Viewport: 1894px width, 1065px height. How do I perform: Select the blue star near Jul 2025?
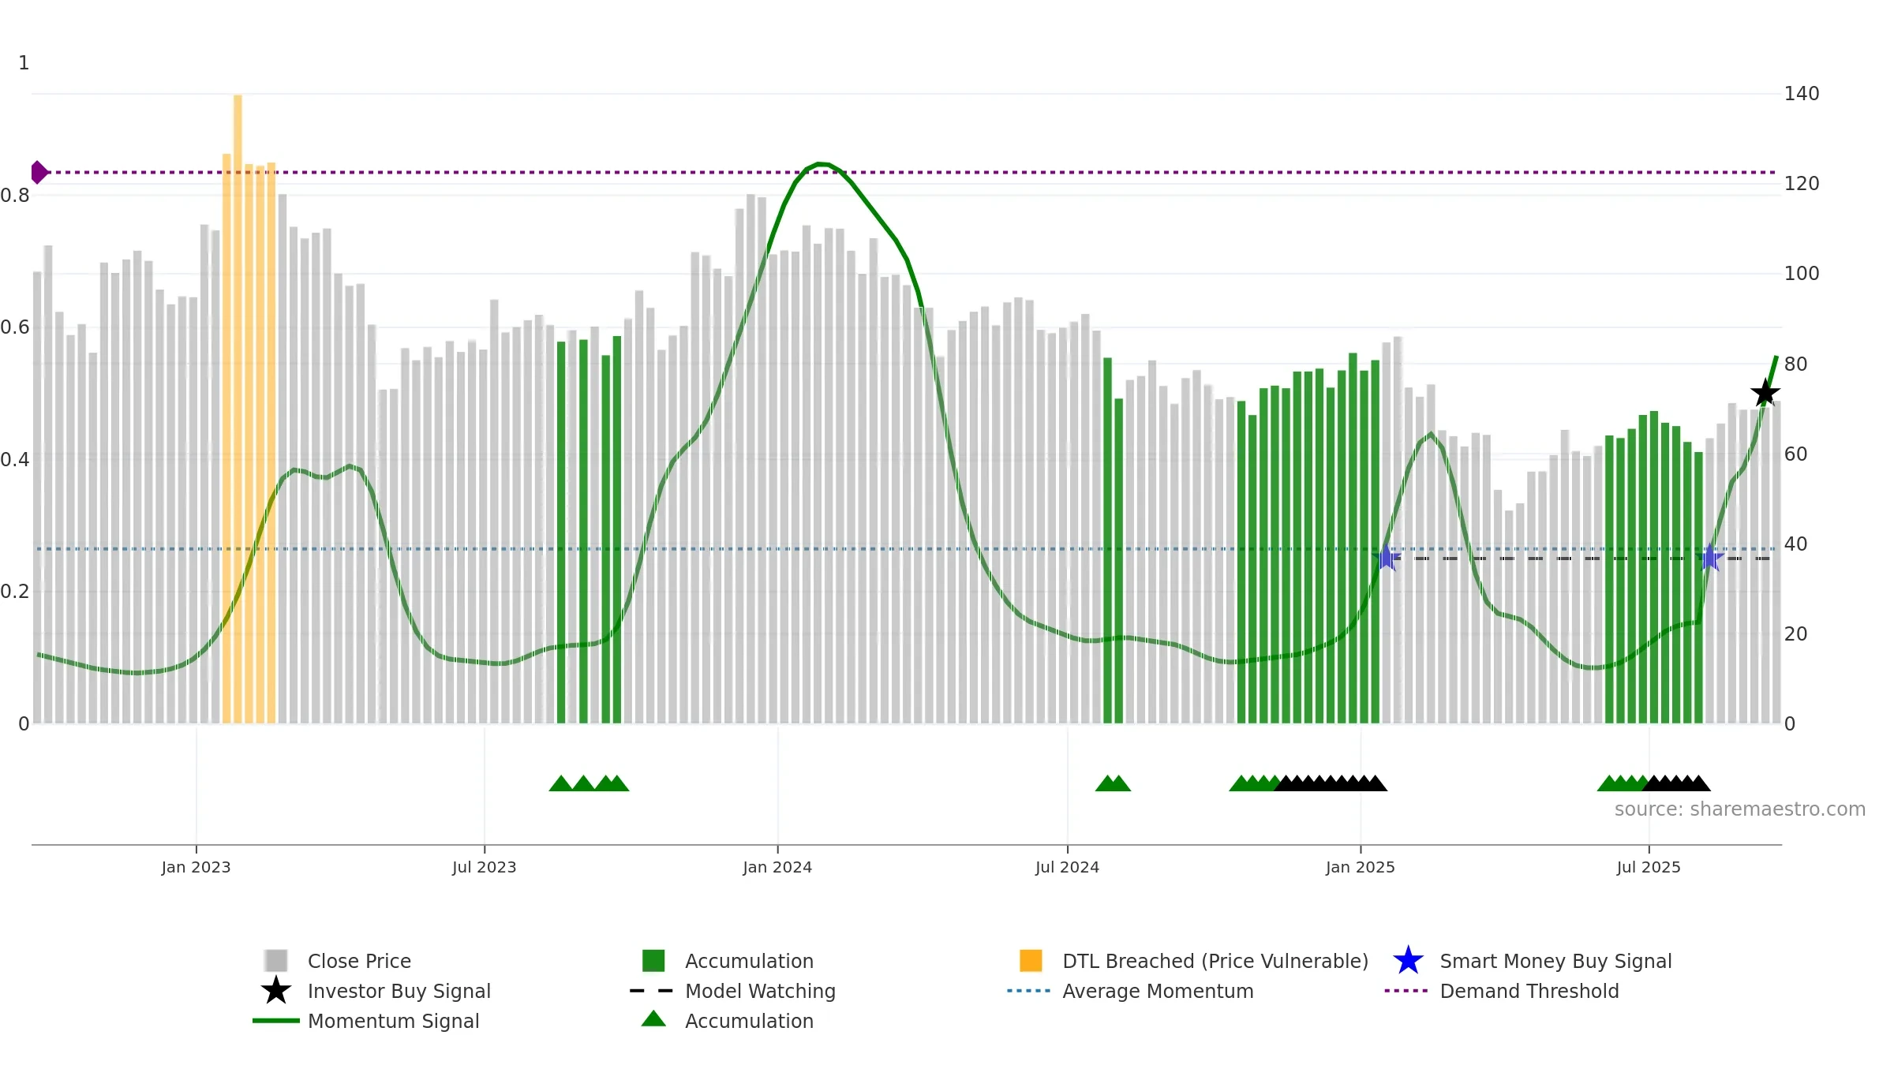coord(1710,558)
